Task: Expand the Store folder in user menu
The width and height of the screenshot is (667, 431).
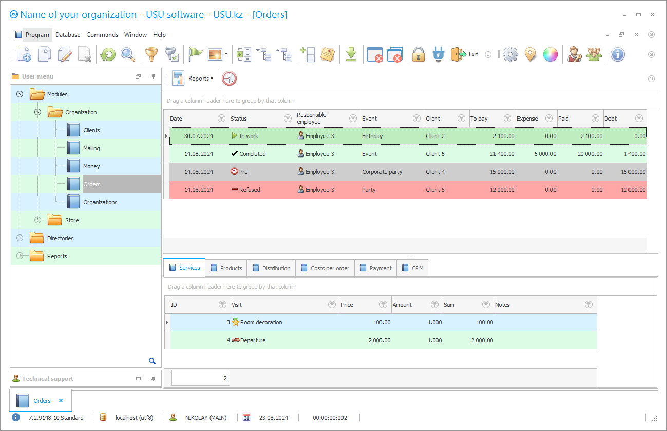Action: click(37, 220)
